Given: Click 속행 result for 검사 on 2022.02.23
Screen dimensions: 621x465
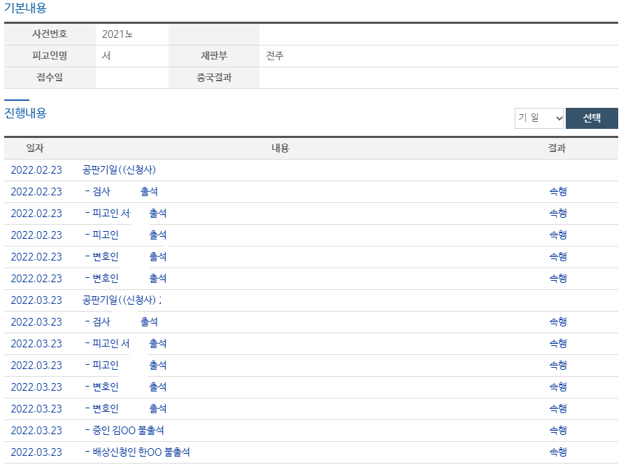Looking at the screenshot, I should click(x=557, y=192).
